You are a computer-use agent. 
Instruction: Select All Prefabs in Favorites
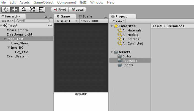point(131,39)
